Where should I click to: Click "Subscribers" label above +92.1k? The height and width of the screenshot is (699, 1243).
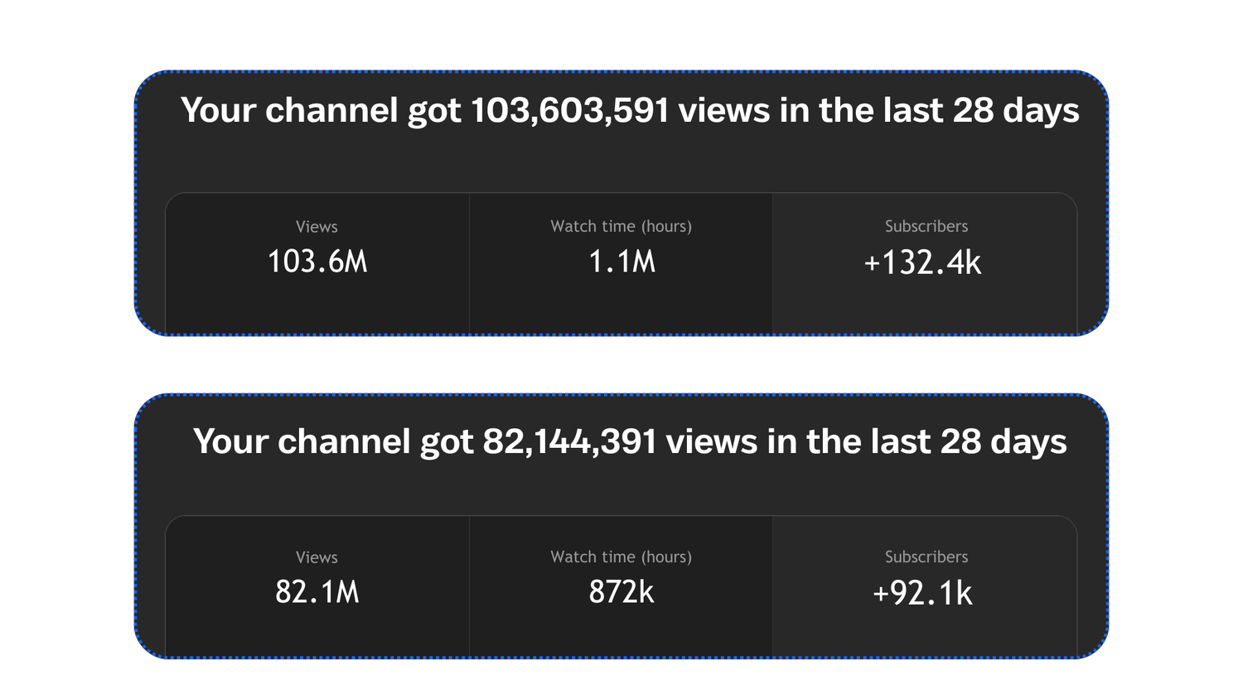(926, 557)
